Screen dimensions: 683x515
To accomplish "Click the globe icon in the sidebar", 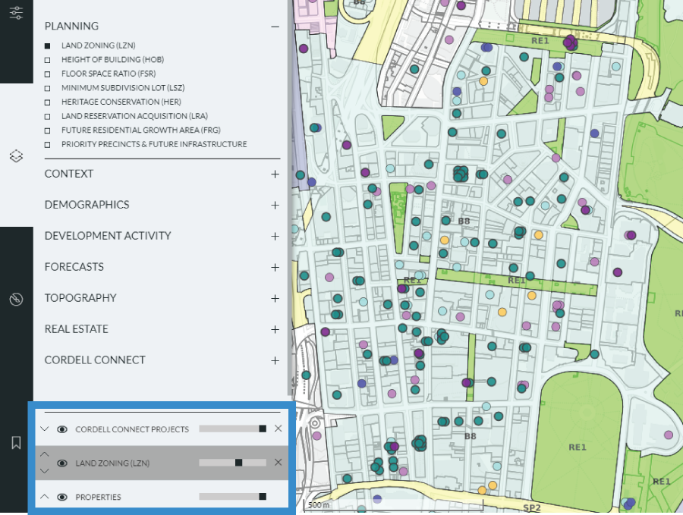I will click(x=16, y=300).
